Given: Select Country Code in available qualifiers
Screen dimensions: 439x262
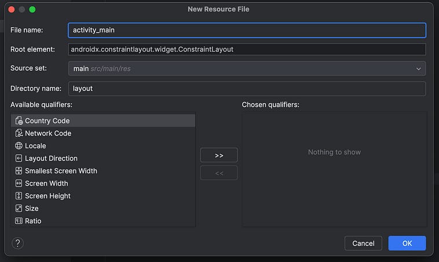Looking at the screenshot, I should [103, 121].
